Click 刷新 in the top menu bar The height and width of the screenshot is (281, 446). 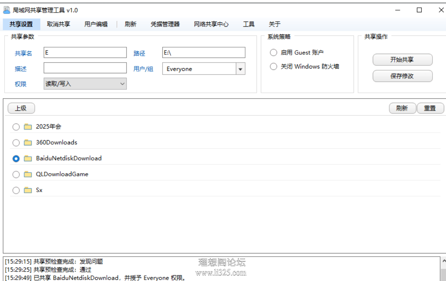(131, 24)
